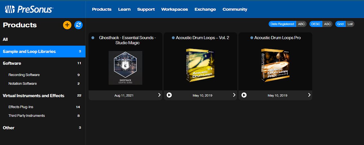Image resolution: width=364 pixels, height=145 pixels.
Task: Select the Software category
Action: pos(43,63)
